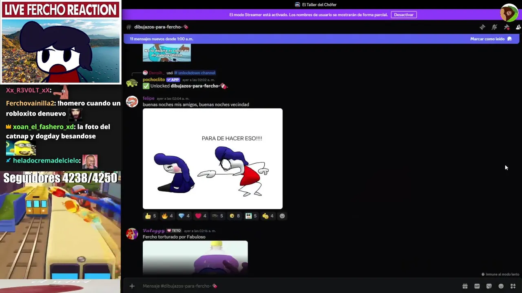This screenshot has width=522, height=293.
Task: Toggle yellow hand-gesture reaction with 4
Action: tap(268, 216)
